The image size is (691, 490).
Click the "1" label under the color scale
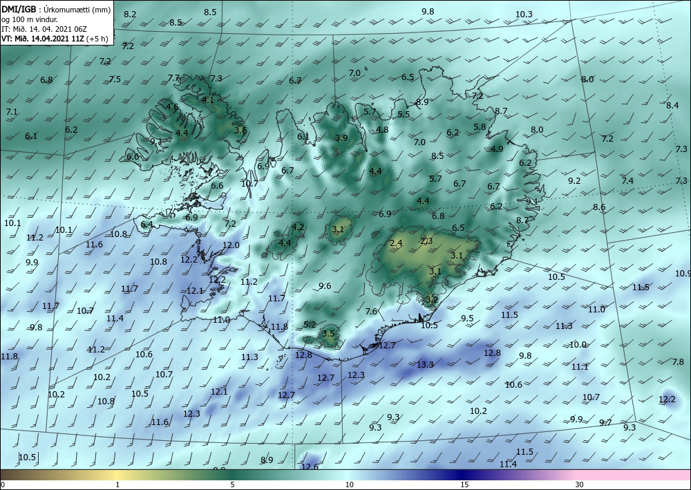click(x=117, y=484)
